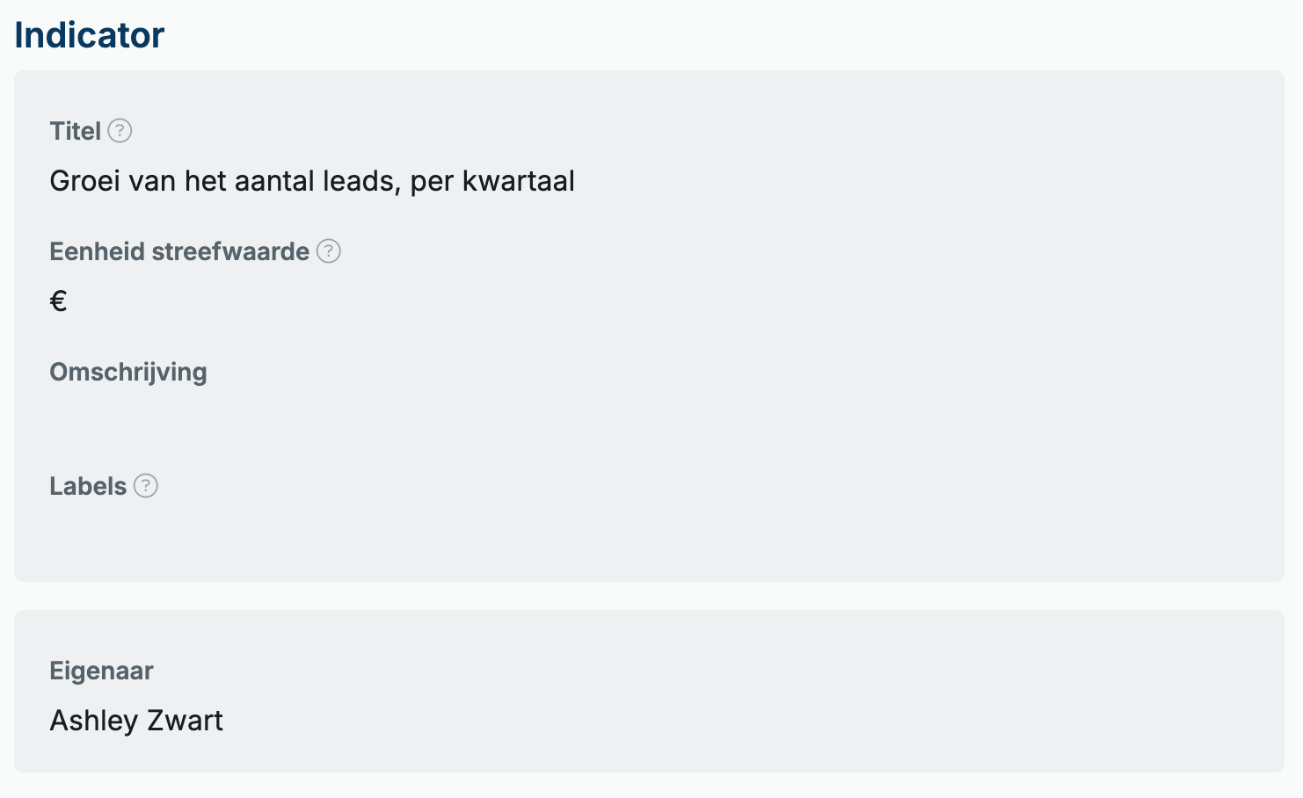Click the Eigenaar field label
1303x798 pixels.
point(102,671)
